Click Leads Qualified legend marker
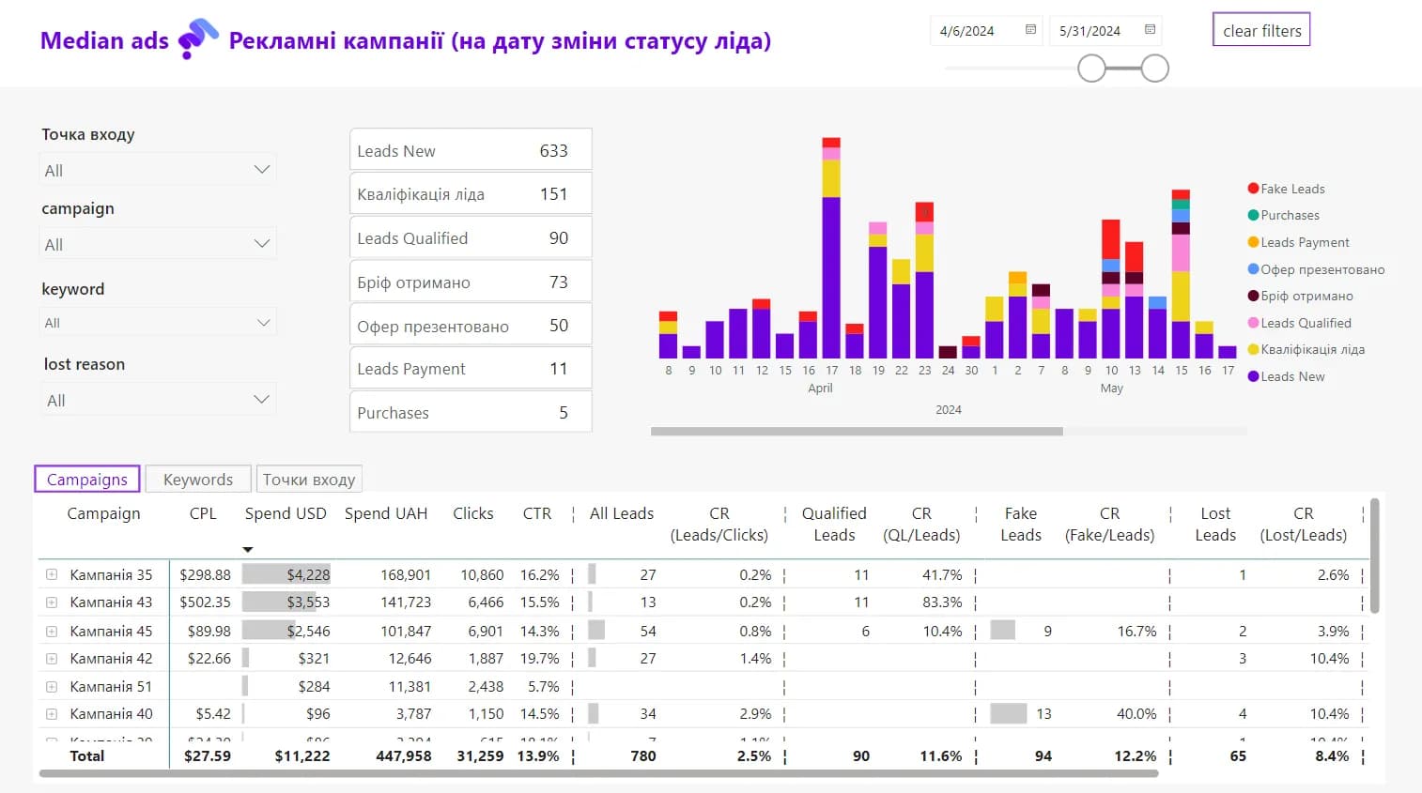 1253,323
